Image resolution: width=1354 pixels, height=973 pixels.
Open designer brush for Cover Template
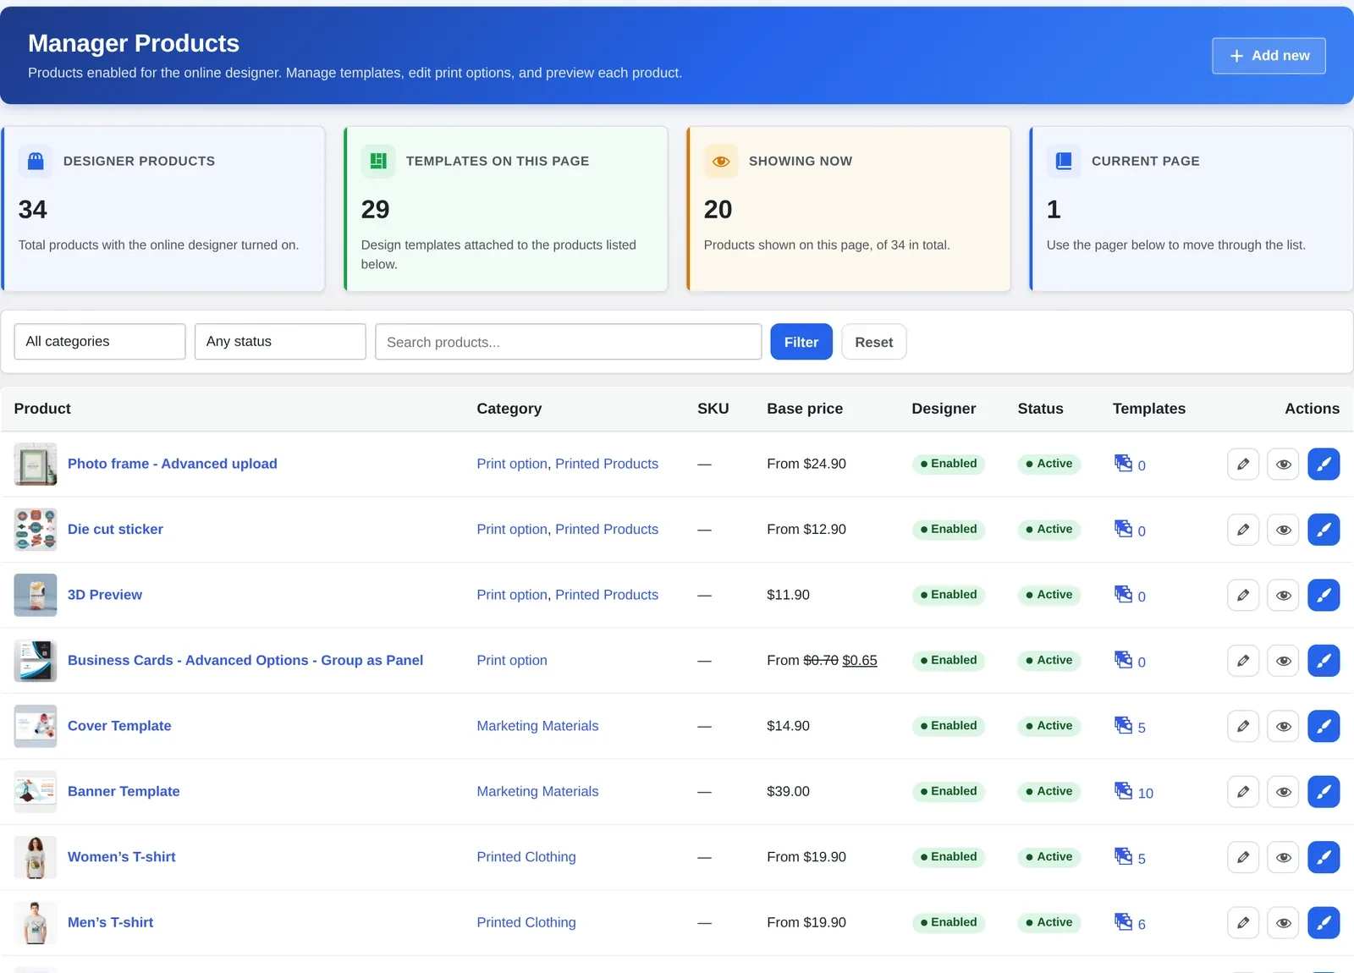tap(1324, 726)
